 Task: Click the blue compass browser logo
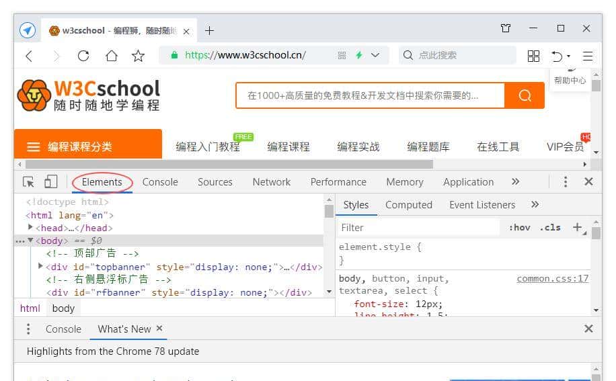click(28, 30)
